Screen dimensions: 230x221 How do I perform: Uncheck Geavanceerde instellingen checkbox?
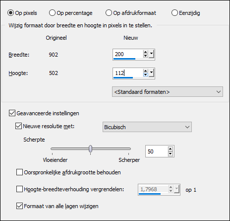[x=12, y=113]
